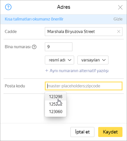Image resolution: width=127 pixels, height=141 pixels.
Task: Show the Bina numarası help tooltip icon
Action: 34,47
